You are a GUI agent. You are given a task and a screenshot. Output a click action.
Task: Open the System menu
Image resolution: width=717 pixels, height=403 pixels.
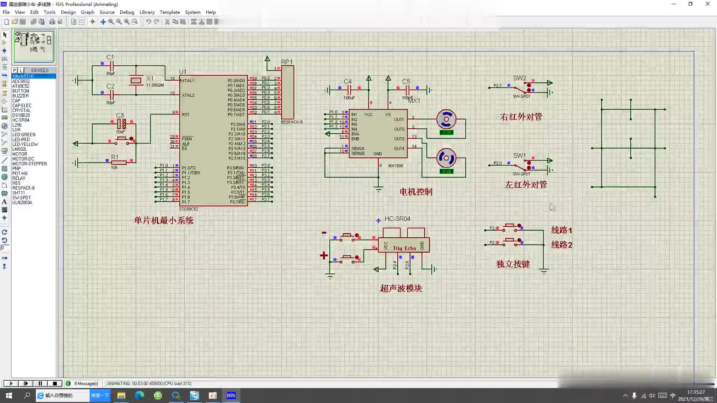coord(193,12)
